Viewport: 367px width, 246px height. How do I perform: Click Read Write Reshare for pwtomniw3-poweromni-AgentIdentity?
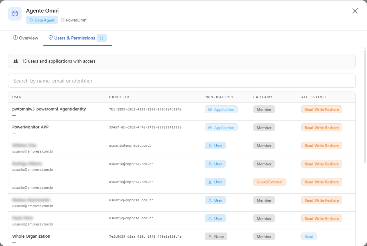pos(322,109)
